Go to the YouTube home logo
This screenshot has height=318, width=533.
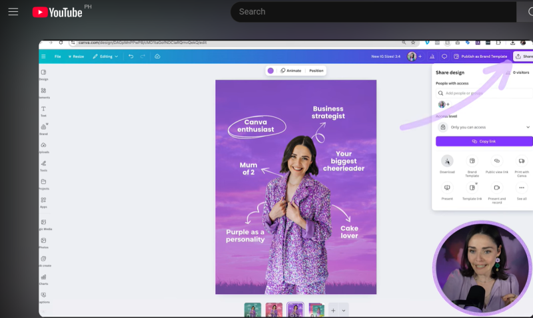57,12
